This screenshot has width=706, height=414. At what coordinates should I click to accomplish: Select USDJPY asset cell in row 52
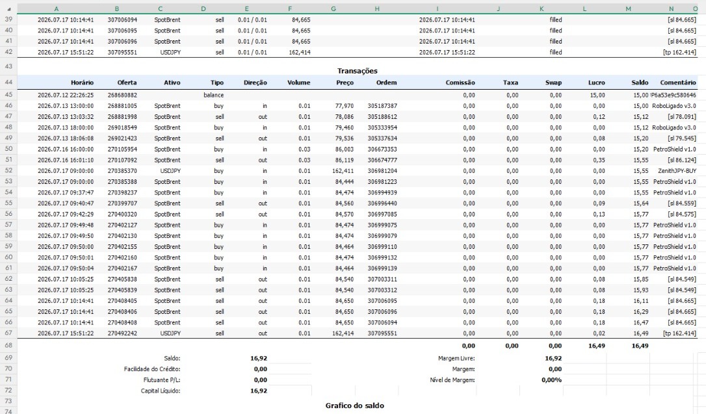point(170,171)
